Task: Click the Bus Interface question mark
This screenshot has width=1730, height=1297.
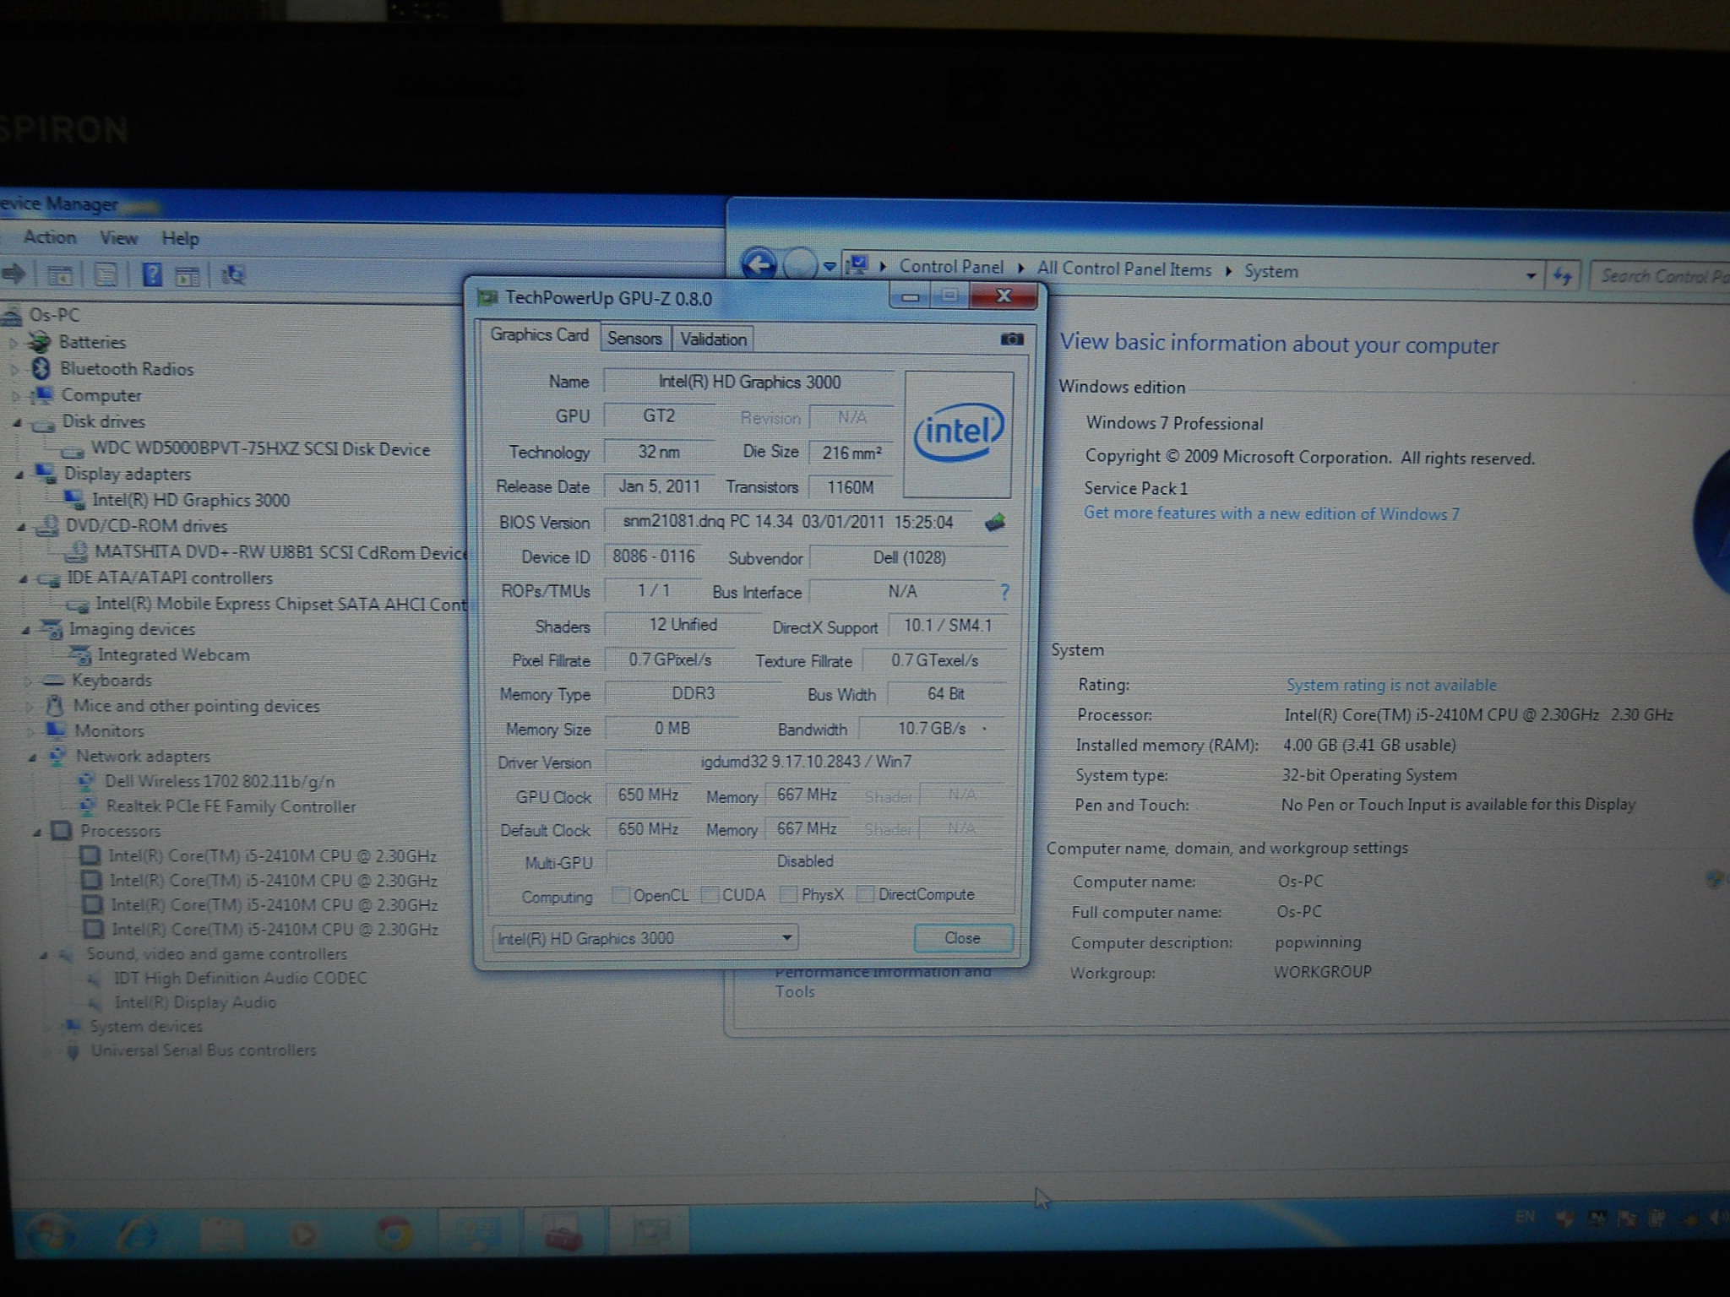Action: point(1004,592)
